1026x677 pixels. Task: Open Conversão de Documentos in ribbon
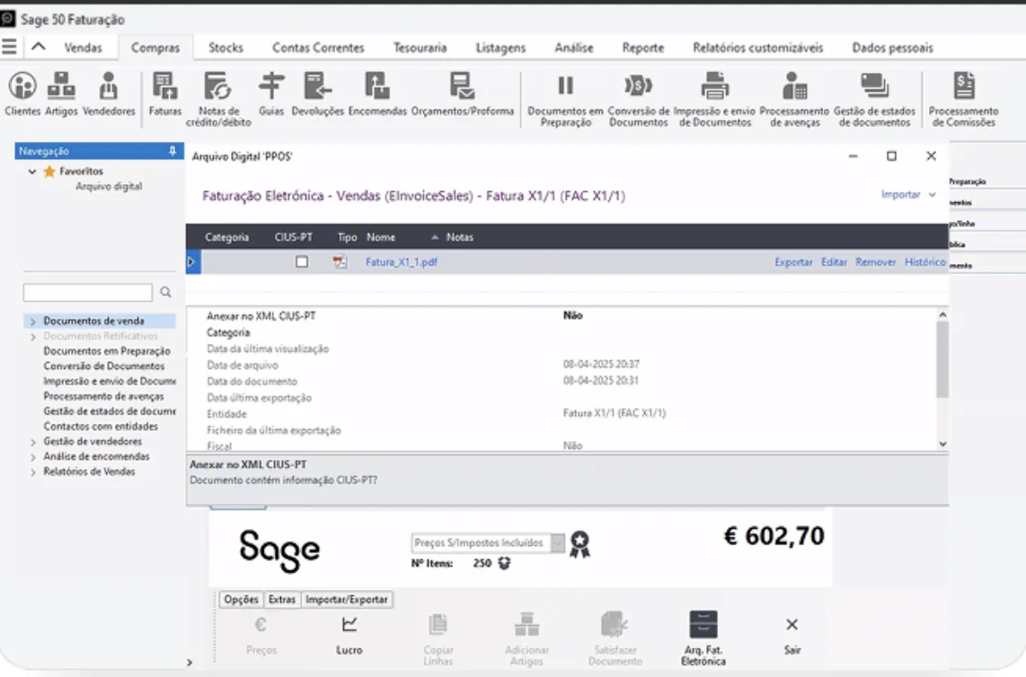[639, 100]
